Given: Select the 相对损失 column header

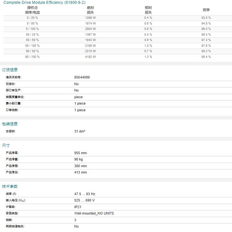Looking at the screenshot, I should [x=148, y=10].
